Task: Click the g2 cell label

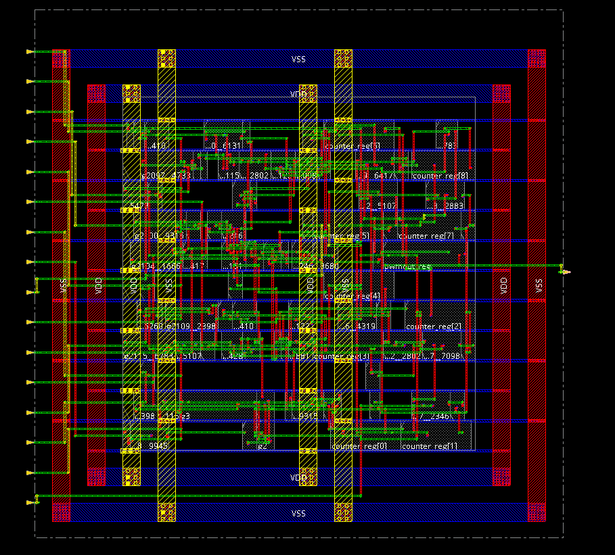Action: [263, 446]
